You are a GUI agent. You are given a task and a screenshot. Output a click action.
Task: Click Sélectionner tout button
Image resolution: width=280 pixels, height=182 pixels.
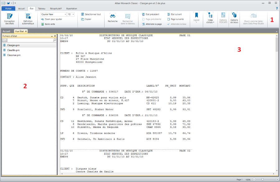tap(91, 14)
